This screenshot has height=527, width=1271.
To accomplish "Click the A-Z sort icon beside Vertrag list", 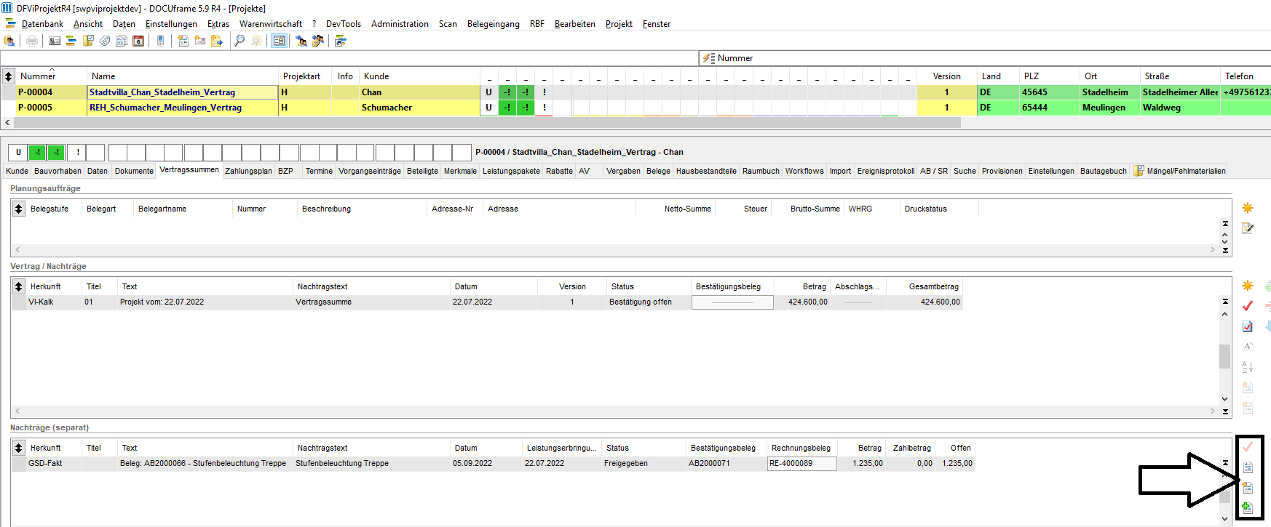I will pos(1248,367).
